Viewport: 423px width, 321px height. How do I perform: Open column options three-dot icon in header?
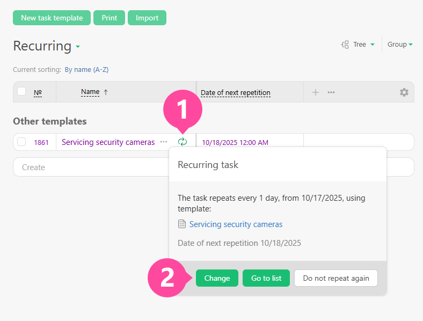pyautogui.click(x=331, y=92)
